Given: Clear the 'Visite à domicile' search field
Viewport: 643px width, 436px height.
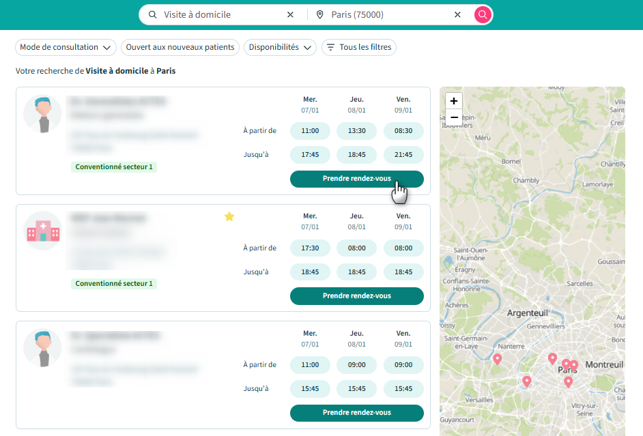Looking at the screenshot, I should pos(290,14).
